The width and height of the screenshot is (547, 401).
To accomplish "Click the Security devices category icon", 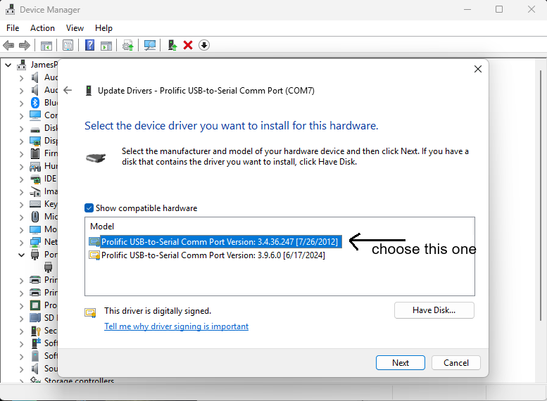I will (36, 331).
